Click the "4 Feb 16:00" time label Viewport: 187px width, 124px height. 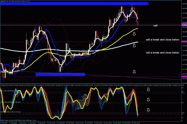[22, 123]
